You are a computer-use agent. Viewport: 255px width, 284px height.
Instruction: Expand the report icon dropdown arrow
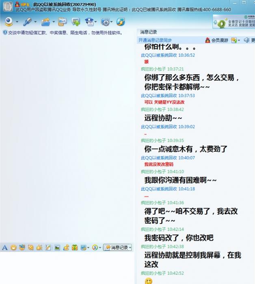point(95,22)
